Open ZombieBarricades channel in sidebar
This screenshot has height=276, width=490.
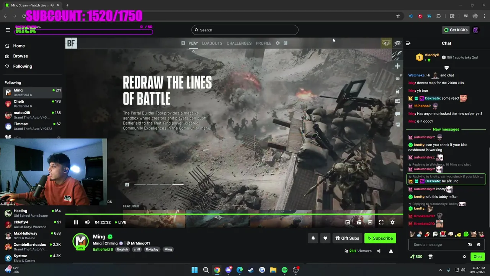coord(33,247)
